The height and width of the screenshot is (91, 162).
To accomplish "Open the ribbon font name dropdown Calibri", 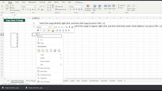I will pos(34,7).
